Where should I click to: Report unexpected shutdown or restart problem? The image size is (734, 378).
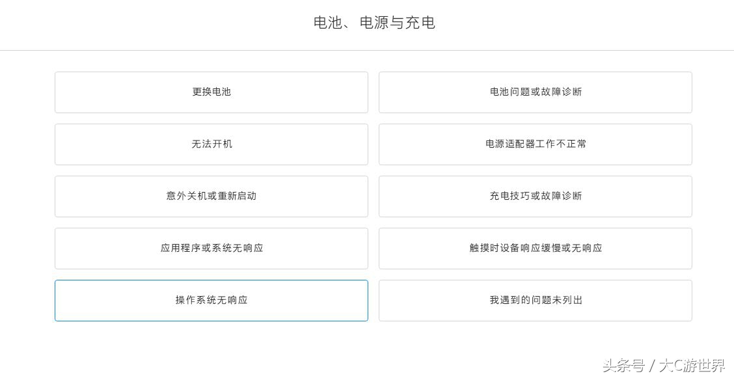coord(211,196)
